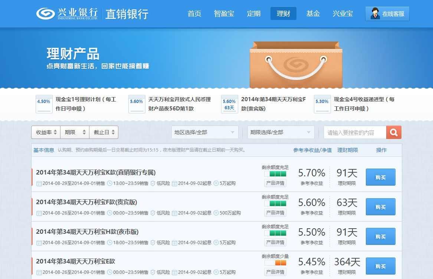Click the 低风险 shield icon in H款 row
The image size is (433, 279).
(x=153, y=242)
